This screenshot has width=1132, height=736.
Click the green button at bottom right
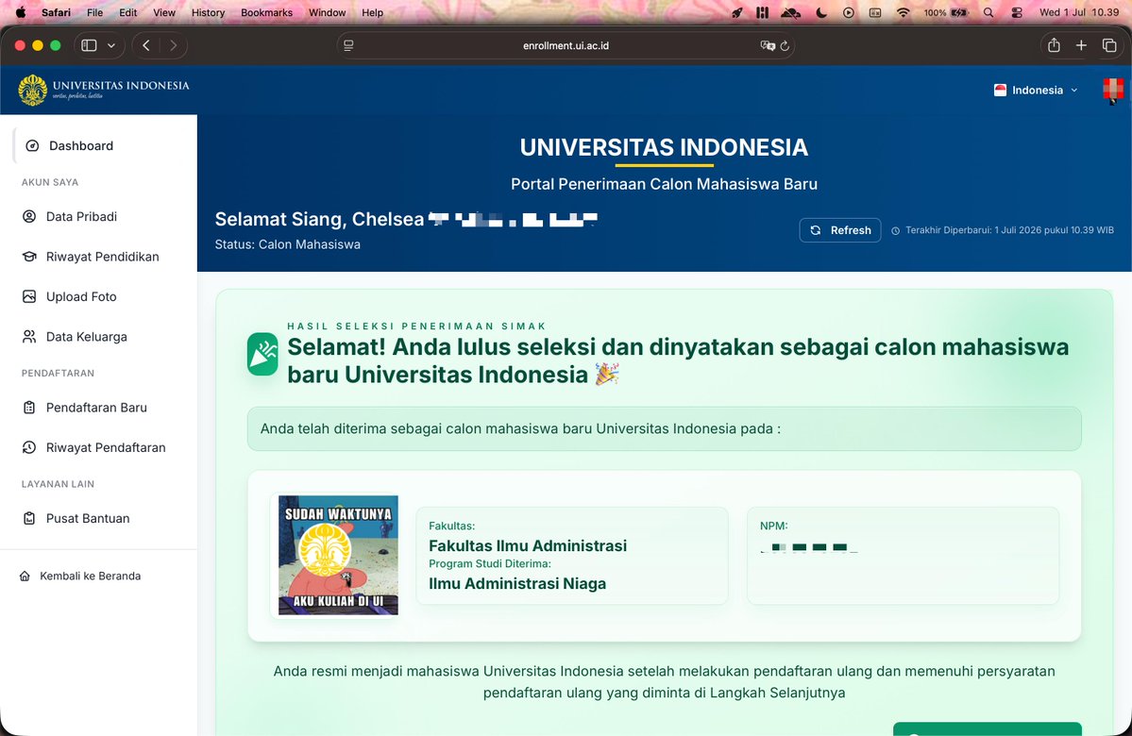[x=987, y=728]
